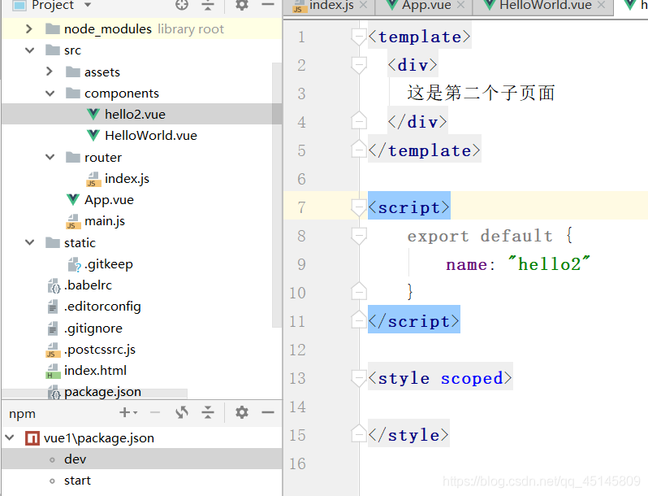This screenshot has width=648, height=496.
Task: Close the index.js editor tab
Action: tap(363, 5)
